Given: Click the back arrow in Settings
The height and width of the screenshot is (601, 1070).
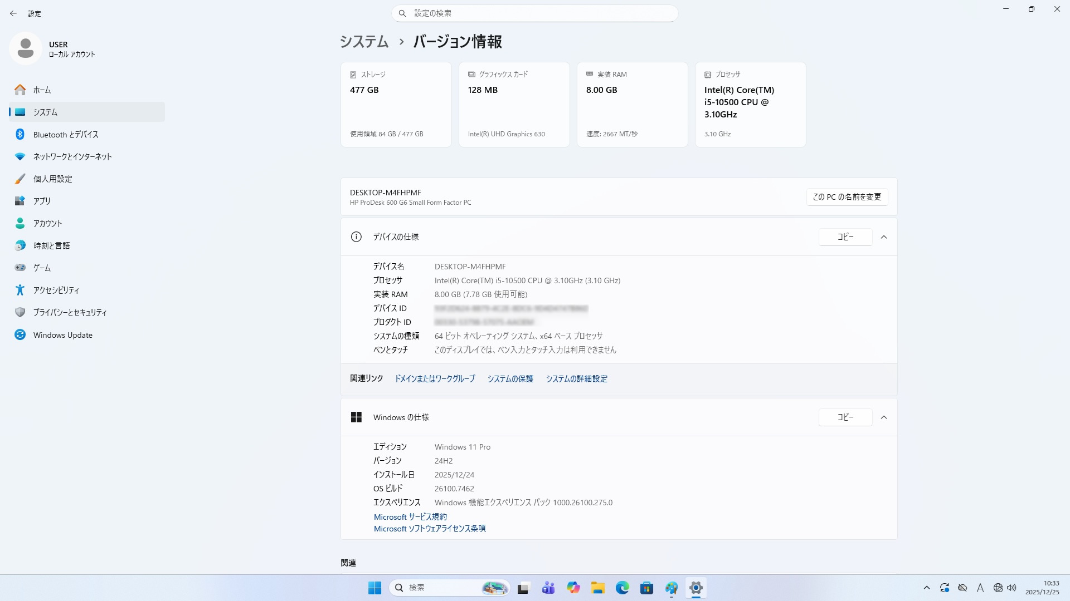Looking at the screenshot, I should point(13,13).
